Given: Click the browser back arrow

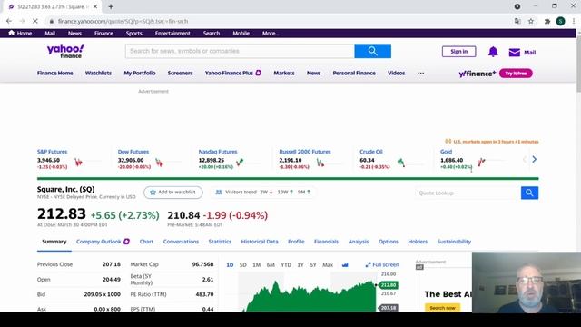Looking at the screenshot, I should pos(9,21).
